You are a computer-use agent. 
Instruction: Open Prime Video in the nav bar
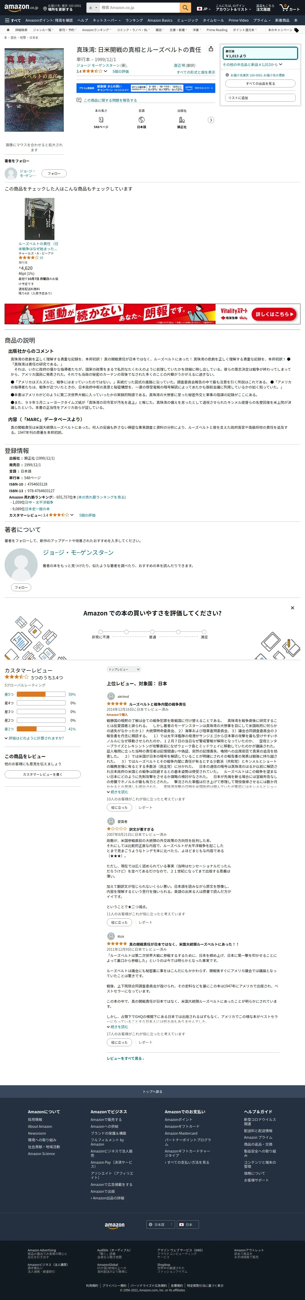[x=239, y=20]
